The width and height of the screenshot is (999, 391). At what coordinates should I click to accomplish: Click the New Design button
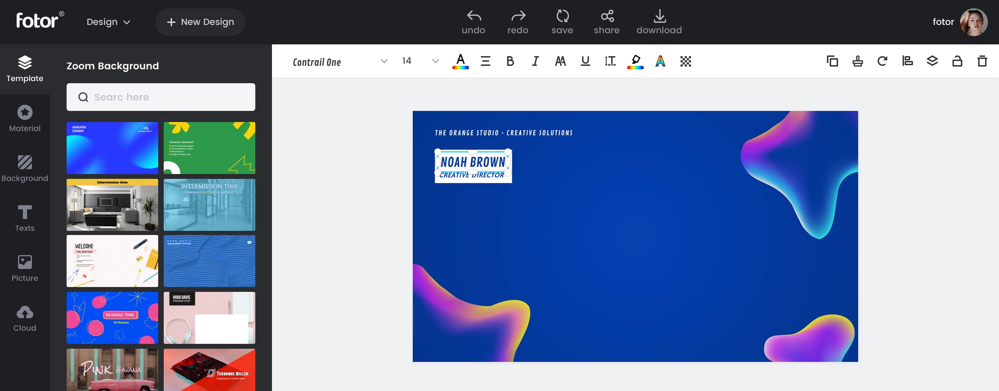coord(200,22)
